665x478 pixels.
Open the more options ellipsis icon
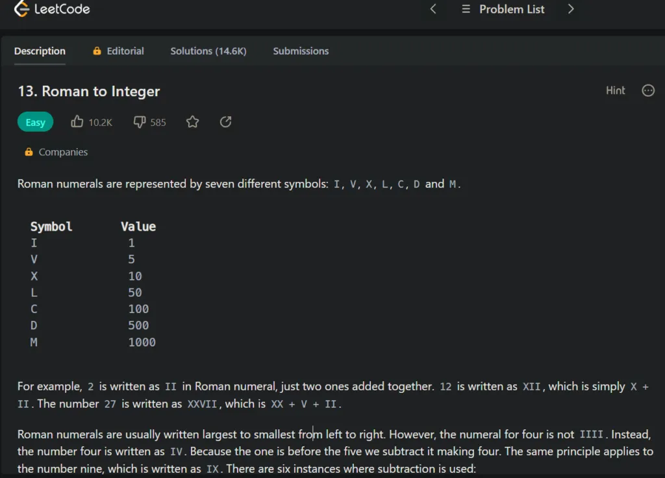tap(647, 90)
